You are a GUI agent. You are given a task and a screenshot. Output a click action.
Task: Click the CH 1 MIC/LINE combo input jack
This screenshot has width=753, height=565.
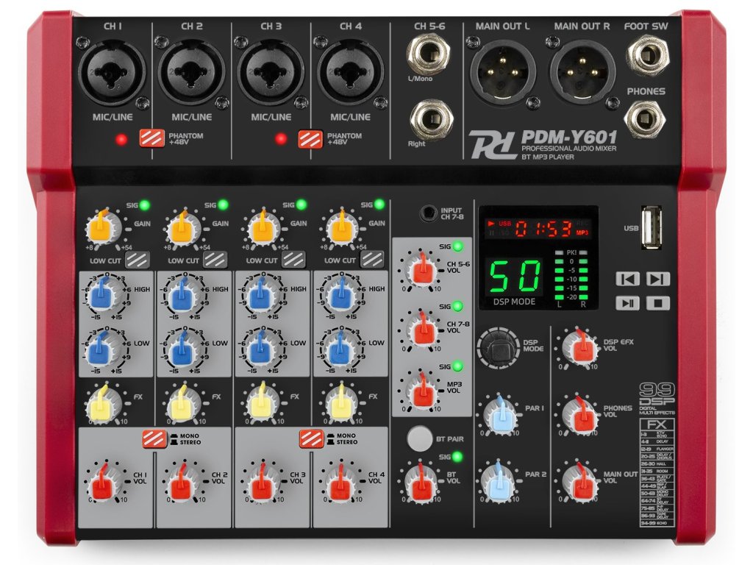(x=112, y=73)
